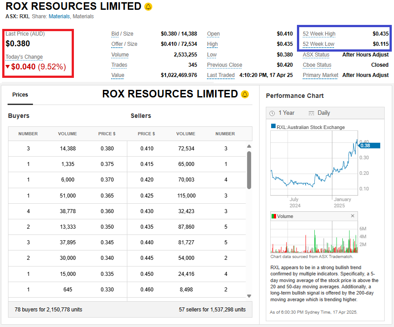
Task: Click the blue 0.38 price marker on chart
Action: (x=370, y=145)
